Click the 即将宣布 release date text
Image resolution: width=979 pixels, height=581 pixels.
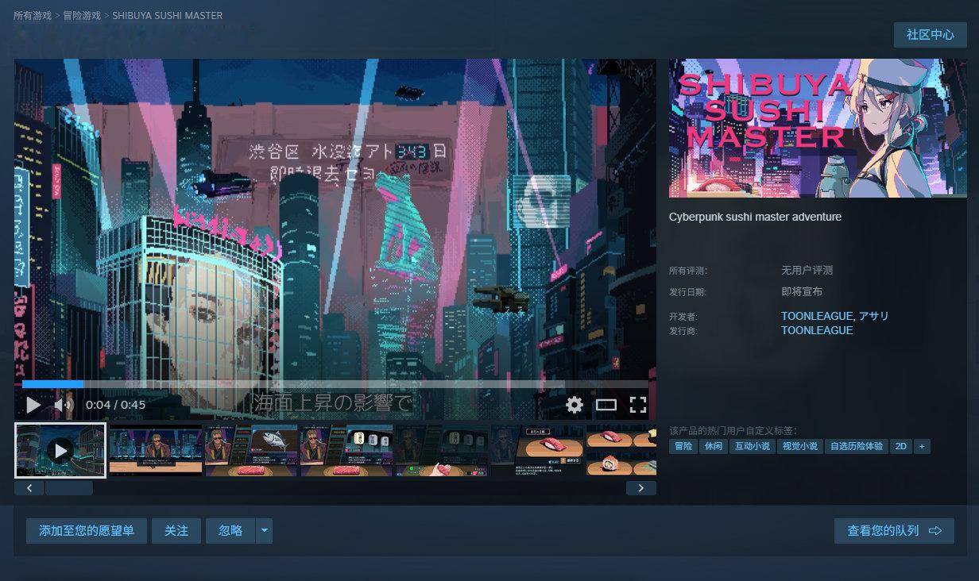pyautogui.click(x=802, y=292)
